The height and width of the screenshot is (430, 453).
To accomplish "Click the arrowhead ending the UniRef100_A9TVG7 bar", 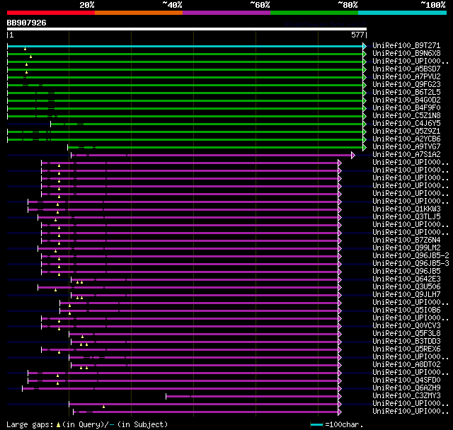I will pos(365,148).
